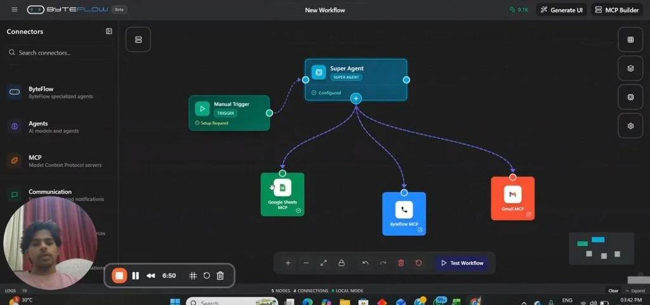Click the ByteFlow category icon
The height and width of the screenshot is (305, 650).
(x=15, y=92)
